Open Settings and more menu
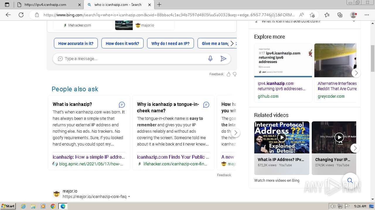This screenshot has width=375, height=210. 367,15
